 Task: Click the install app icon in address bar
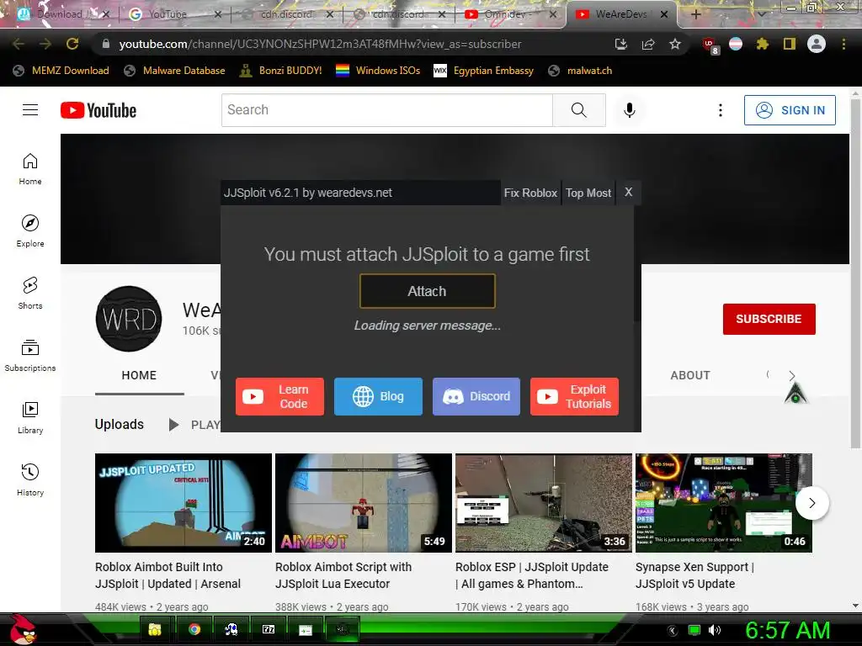pos(621,44)
